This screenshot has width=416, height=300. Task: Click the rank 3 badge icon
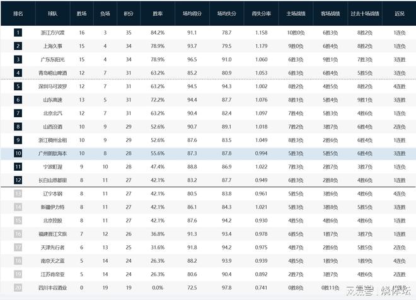pyautogui.click(x=18, y=59)
